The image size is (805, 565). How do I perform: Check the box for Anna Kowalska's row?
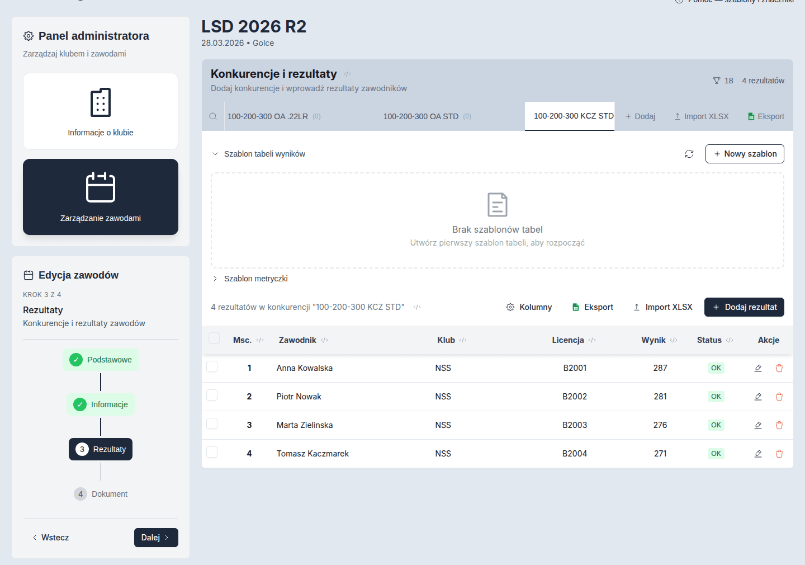(212, 366)
